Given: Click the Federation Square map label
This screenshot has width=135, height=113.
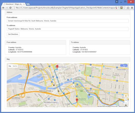Looking at the screenshot, I should point(79,79).
